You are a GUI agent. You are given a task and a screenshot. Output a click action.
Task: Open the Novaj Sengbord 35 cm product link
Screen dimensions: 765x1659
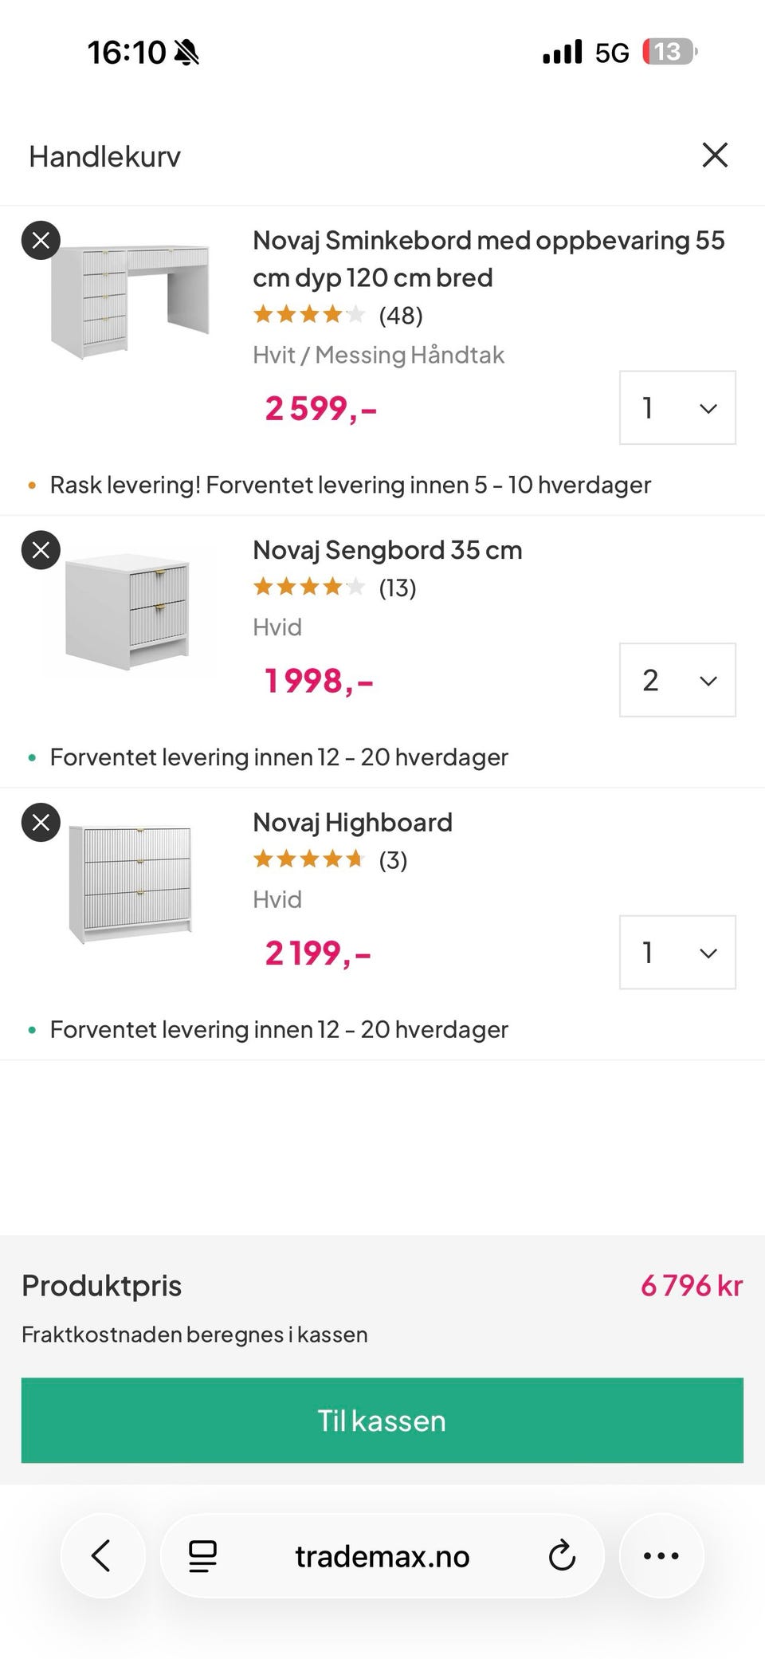click(387, 550)
